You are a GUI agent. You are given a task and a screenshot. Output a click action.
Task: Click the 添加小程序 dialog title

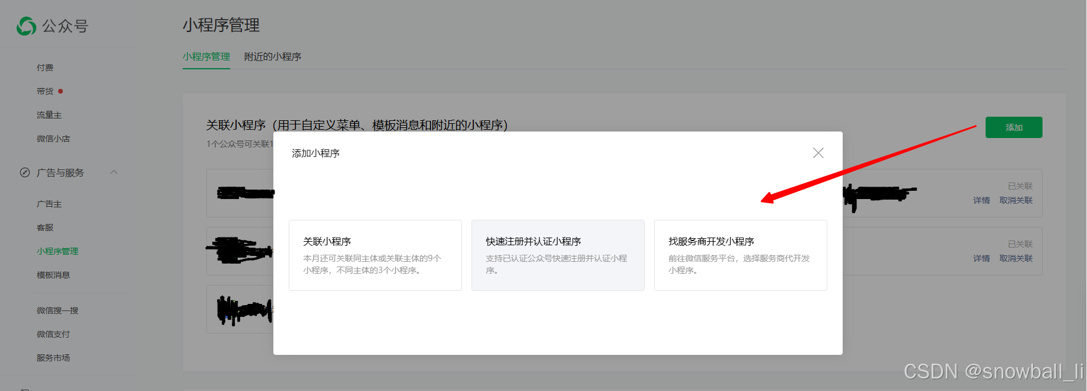pyautogui.click(x=315, y=153)
